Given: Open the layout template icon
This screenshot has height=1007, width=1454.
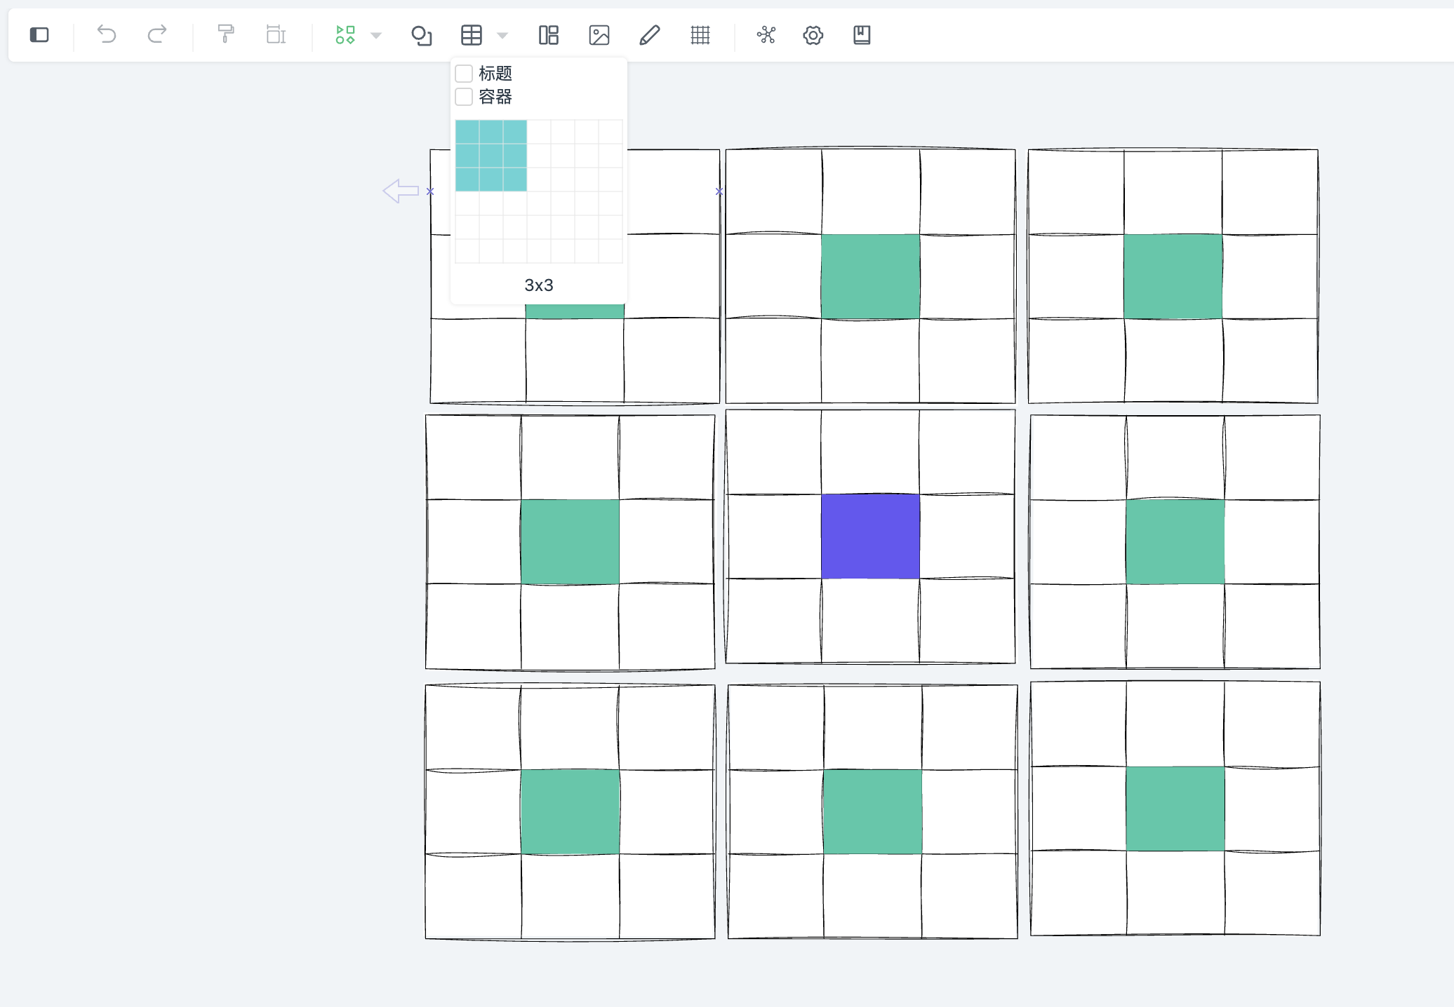Looking at the screenshot, I should point(548,35).
